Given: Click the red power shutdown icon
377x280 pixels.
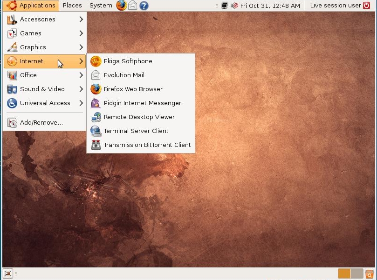Looking at the screenshot, I should point(366,5).
